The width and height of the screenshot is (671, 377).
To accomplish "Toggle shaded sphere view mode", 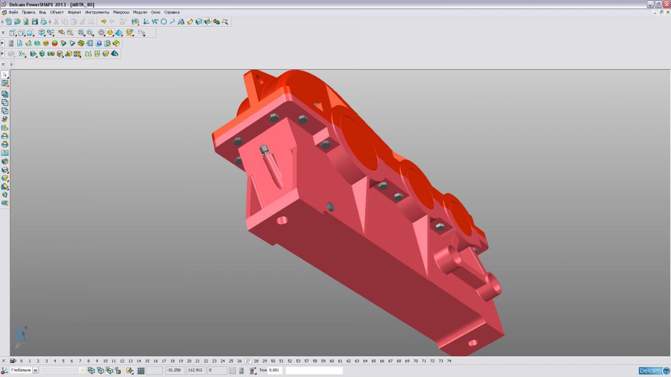I will coord(110,32).
